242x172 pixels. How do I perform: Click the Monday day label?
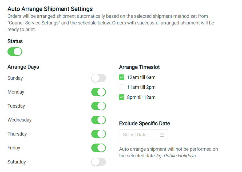pyautogui.click(x=16, y=92)
